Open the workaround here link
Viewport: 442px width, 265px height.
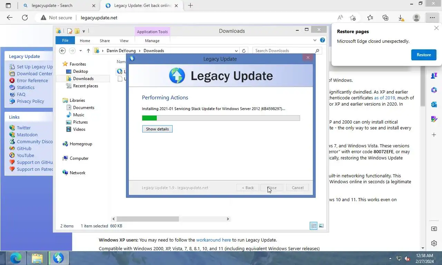(213, 240)
